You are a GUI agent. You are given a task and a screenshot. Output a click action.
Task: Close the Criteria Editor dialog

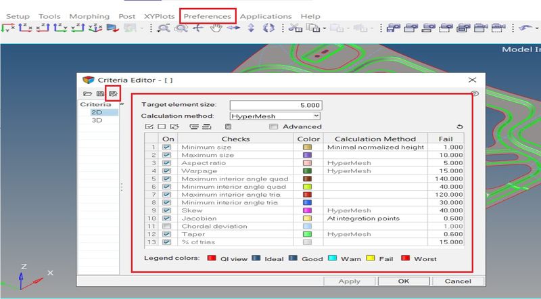[x=472, y=80]
